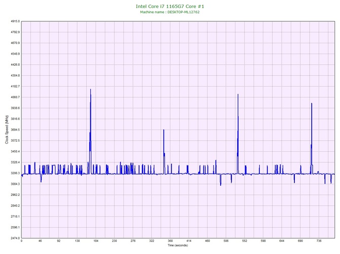Viewport: 340px width, 254px height.
Task: Click the 3816.6 y-axis value
Action: (x=15, y=119)
